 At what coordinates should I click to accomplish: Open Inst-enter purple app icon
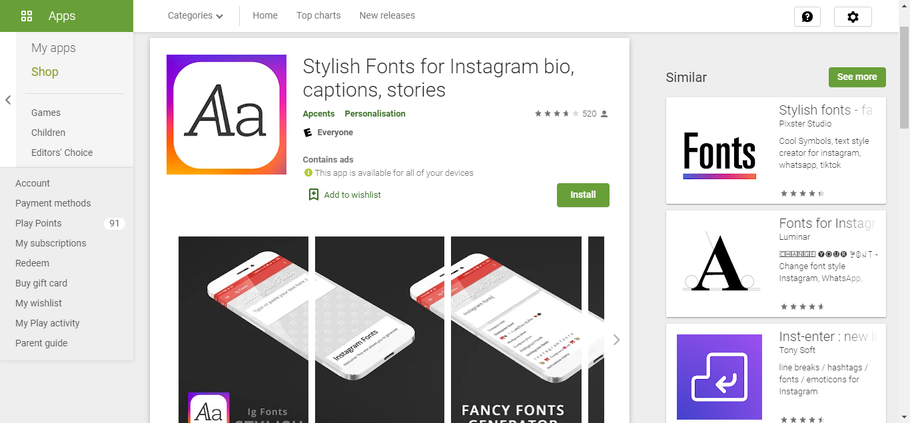(719, 377)
